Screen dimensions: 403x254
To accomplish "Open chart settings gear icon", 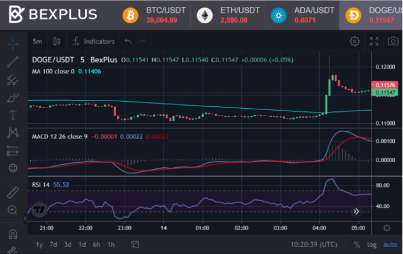I will [355, 41].
